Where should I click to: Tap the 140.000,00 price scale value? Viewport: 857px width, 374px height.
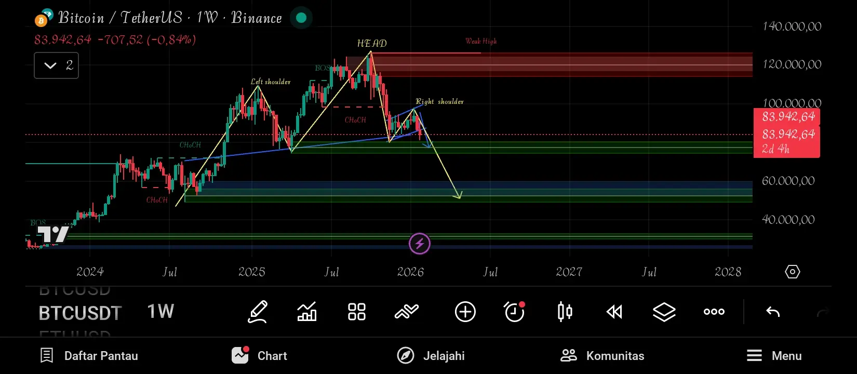(792, 26)
